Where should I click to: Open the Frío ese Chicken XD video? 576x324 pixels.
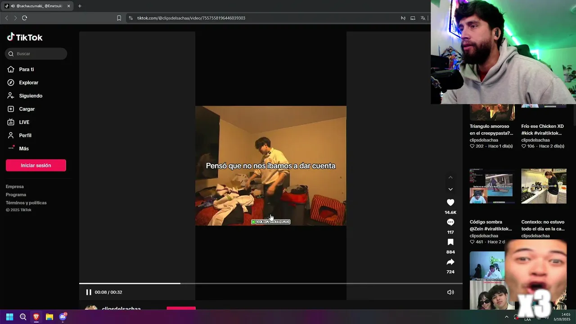point(543,130)
